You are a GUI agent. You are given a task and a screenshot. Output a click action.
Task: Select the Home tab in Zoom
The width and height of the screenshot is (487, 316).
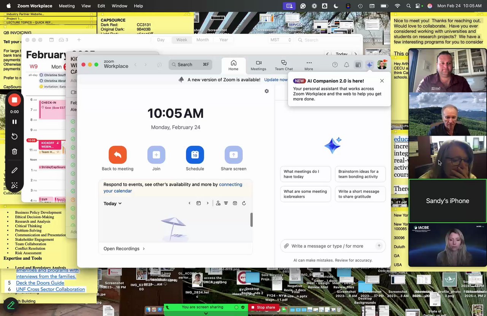[233, 65]
